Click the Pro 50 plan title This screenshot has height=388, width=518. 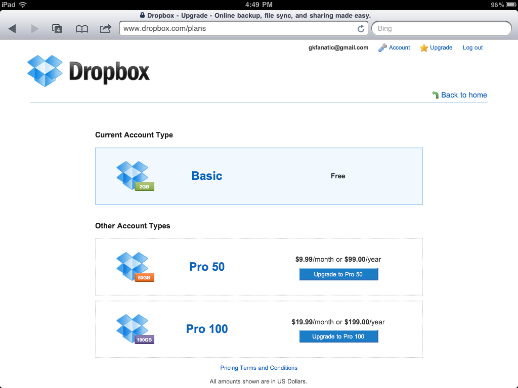point(207,267)
